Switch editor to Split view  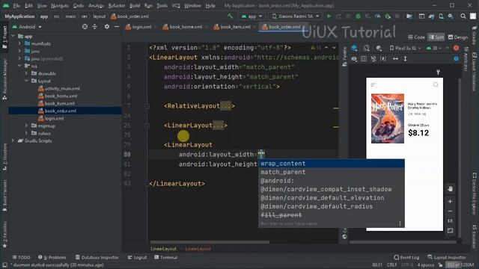click(x=436, y=37)
